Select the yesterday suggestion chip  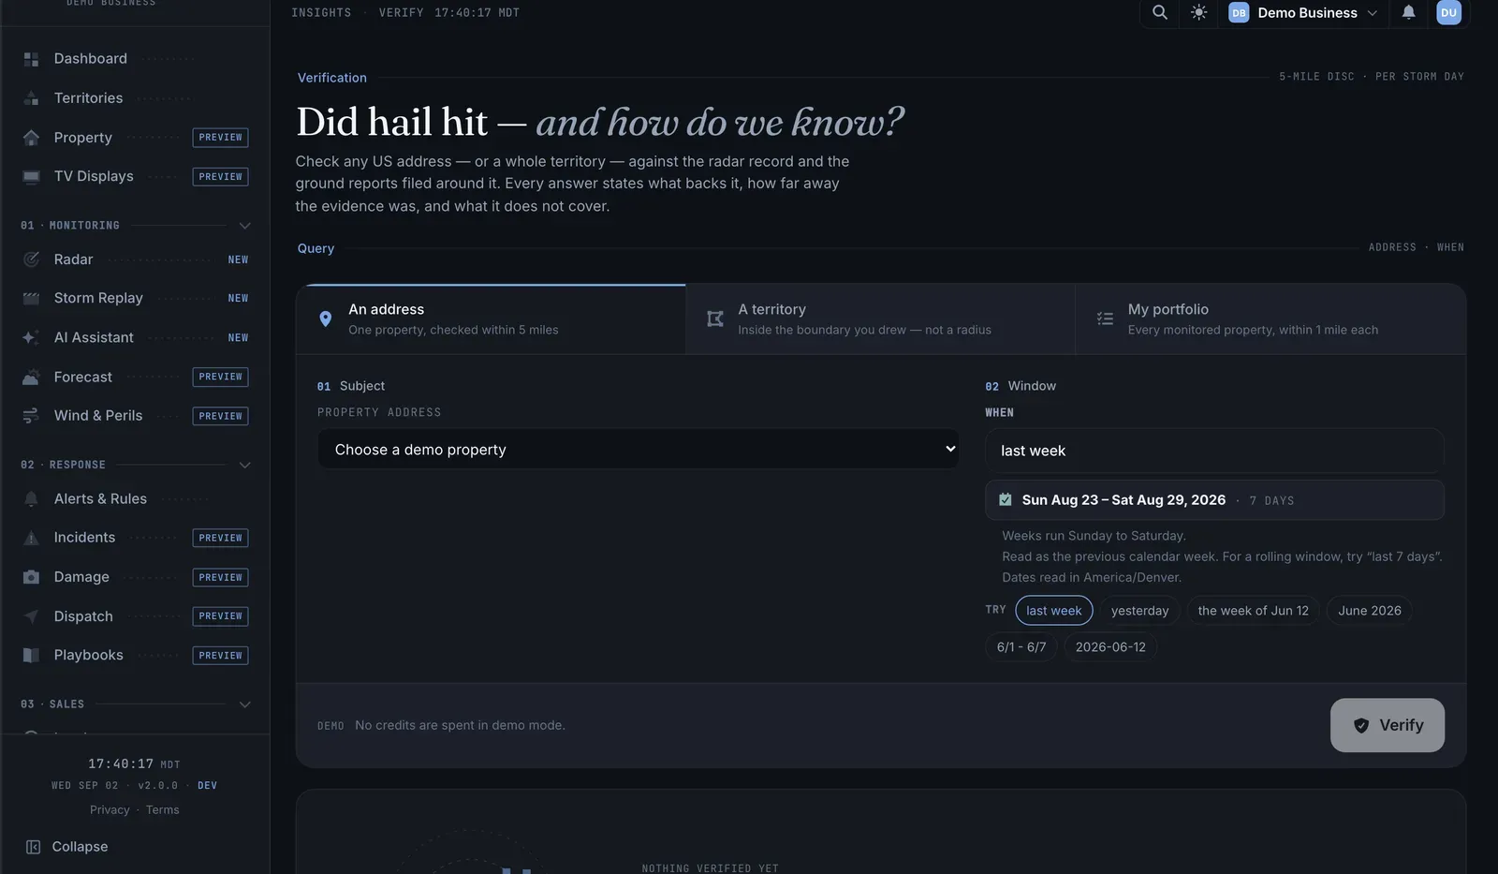1139,611
